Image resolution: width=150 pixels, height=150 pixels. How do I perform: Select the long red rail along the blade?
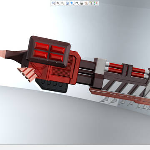click(120, 96)
